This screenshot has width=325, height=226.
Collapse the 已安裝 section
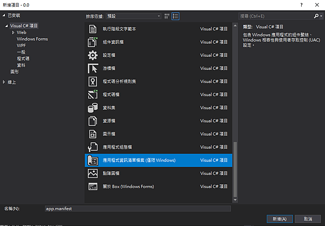point(4,15)
